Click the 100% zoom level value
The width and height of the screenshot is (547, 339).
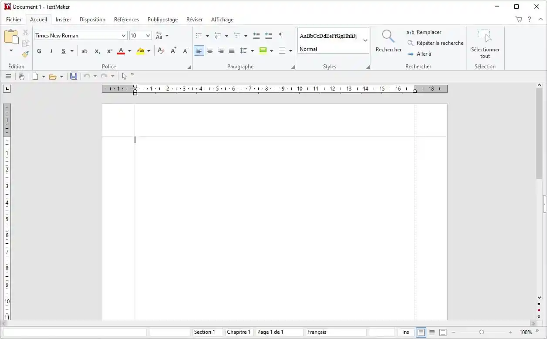[526, 332]
